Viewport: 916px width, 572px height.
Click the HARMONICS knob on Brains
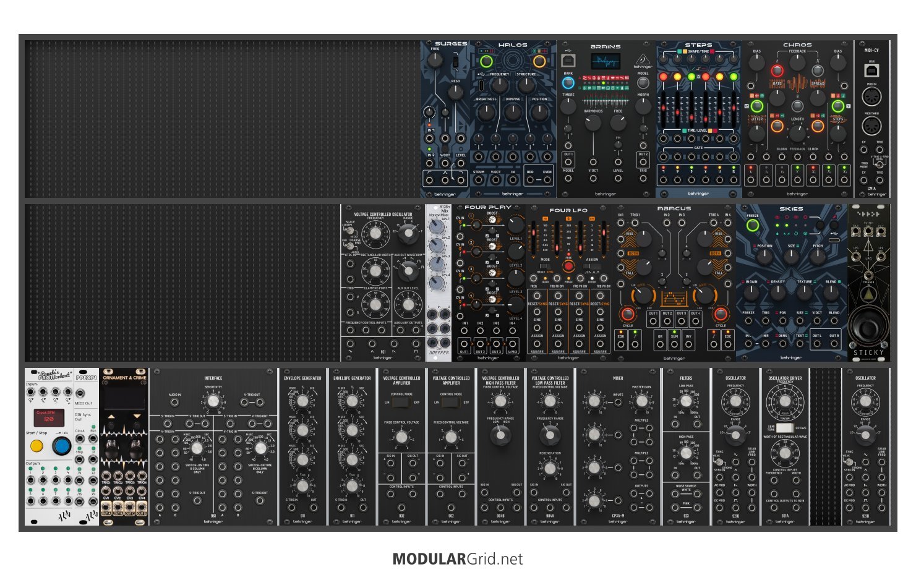tap(593, 122)
